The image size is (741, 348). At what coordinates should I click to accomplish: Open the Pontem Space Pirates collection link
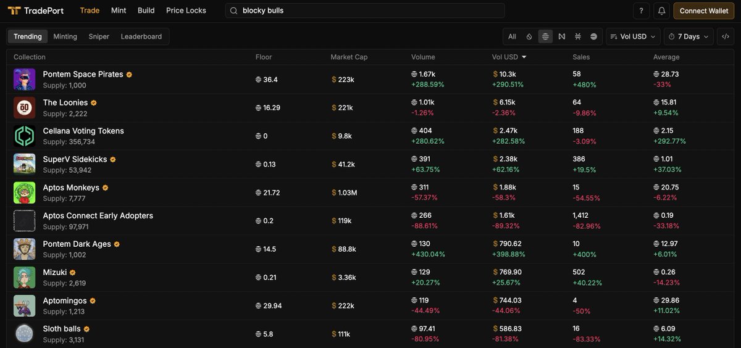pos(83,74)
